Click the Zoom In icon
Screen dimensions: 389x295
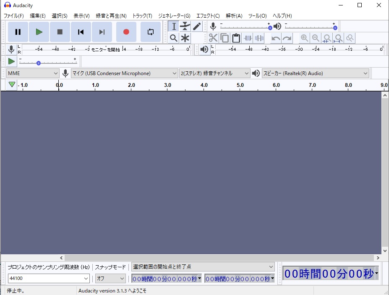[x=304, y=38]
